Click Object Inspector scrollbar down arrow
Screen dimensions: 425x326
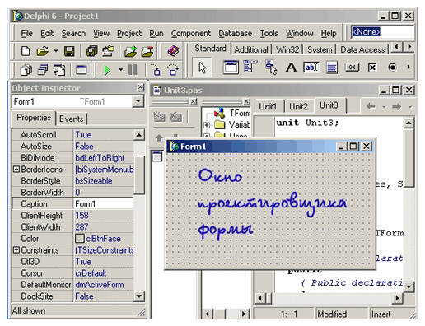(x=138, y=296)
